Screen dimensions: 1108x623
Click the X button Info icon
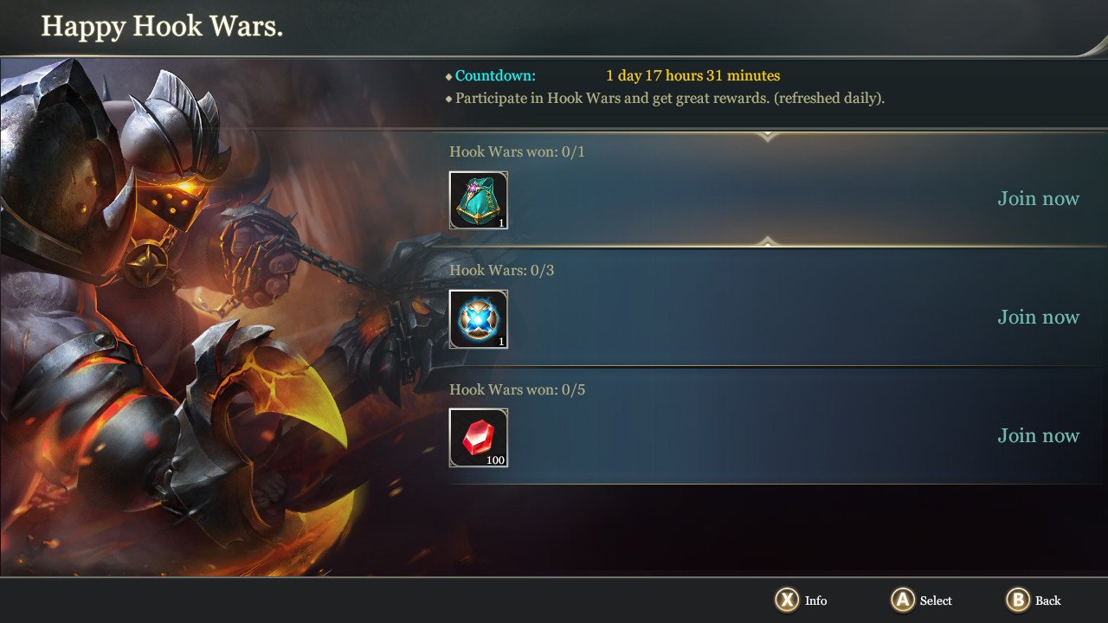(x=786, y=600)
